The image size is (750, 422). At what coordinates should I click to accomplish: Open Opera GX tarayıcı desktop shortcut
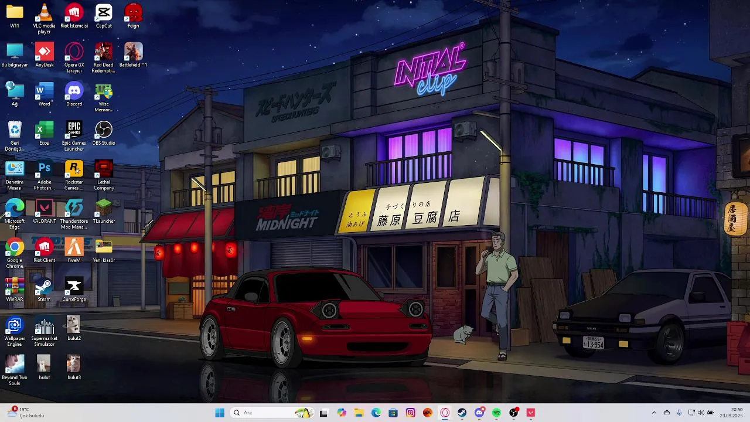pos(74,57)
